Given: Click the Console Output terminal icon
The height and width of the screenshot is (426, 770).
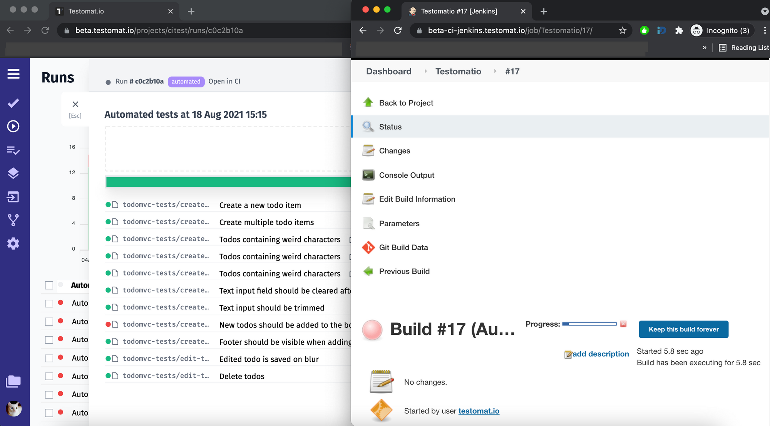Looking at the screenshot, I should tap(368, 175).
